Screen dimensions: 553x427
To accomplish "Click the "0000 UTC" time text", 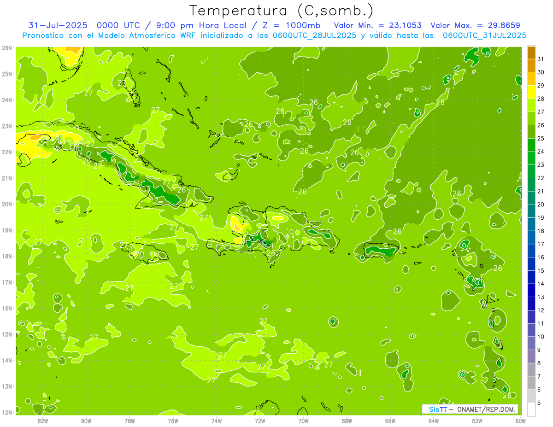I will click(118, 25).
